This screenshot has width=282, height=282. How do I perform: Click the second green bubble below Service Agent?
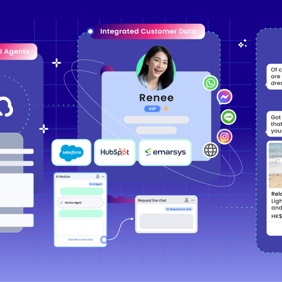(81, 214)
